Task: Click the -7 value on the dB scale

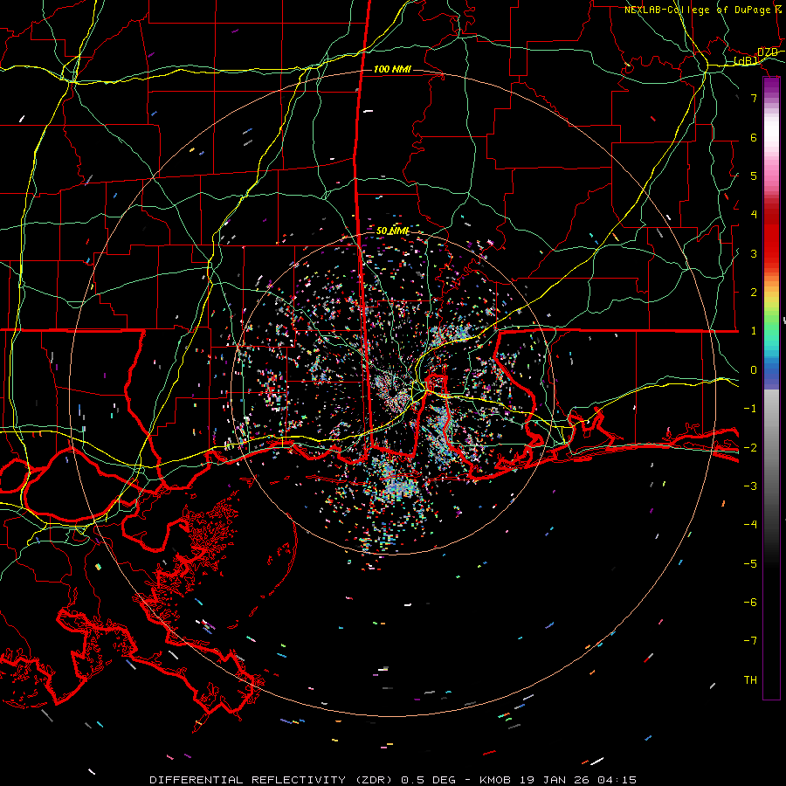Action: point(750,641)
